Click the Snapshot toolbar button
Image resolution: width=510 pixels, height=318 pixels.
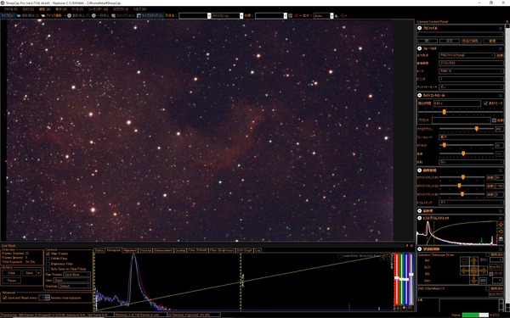pyautogui.click(x=123, y=15)
